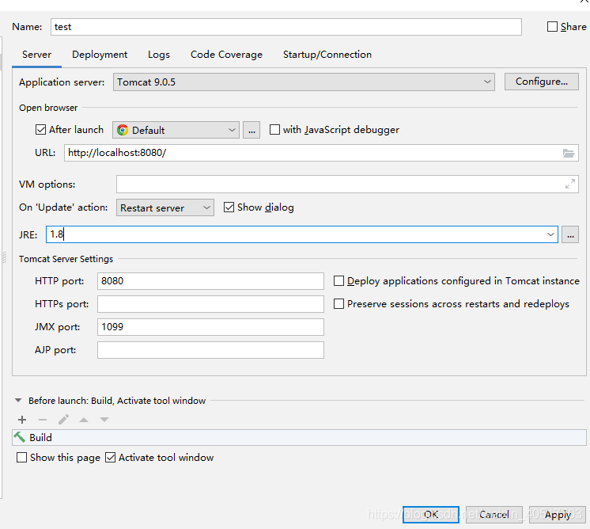Screen dimensions: 590x529
Task: Check Show this page option
Action: click(x=22, y=458)
